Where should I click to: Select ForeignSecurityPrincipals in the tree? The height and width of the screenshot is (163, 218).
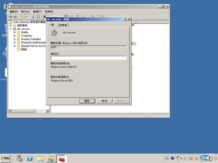pos(33,42)
